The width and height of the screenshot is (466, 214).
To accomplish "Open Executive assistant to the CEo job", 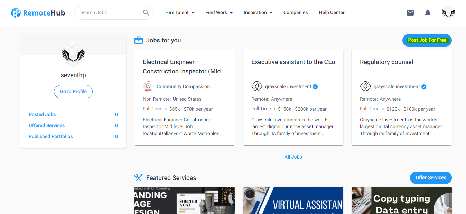I will [293, 62].
